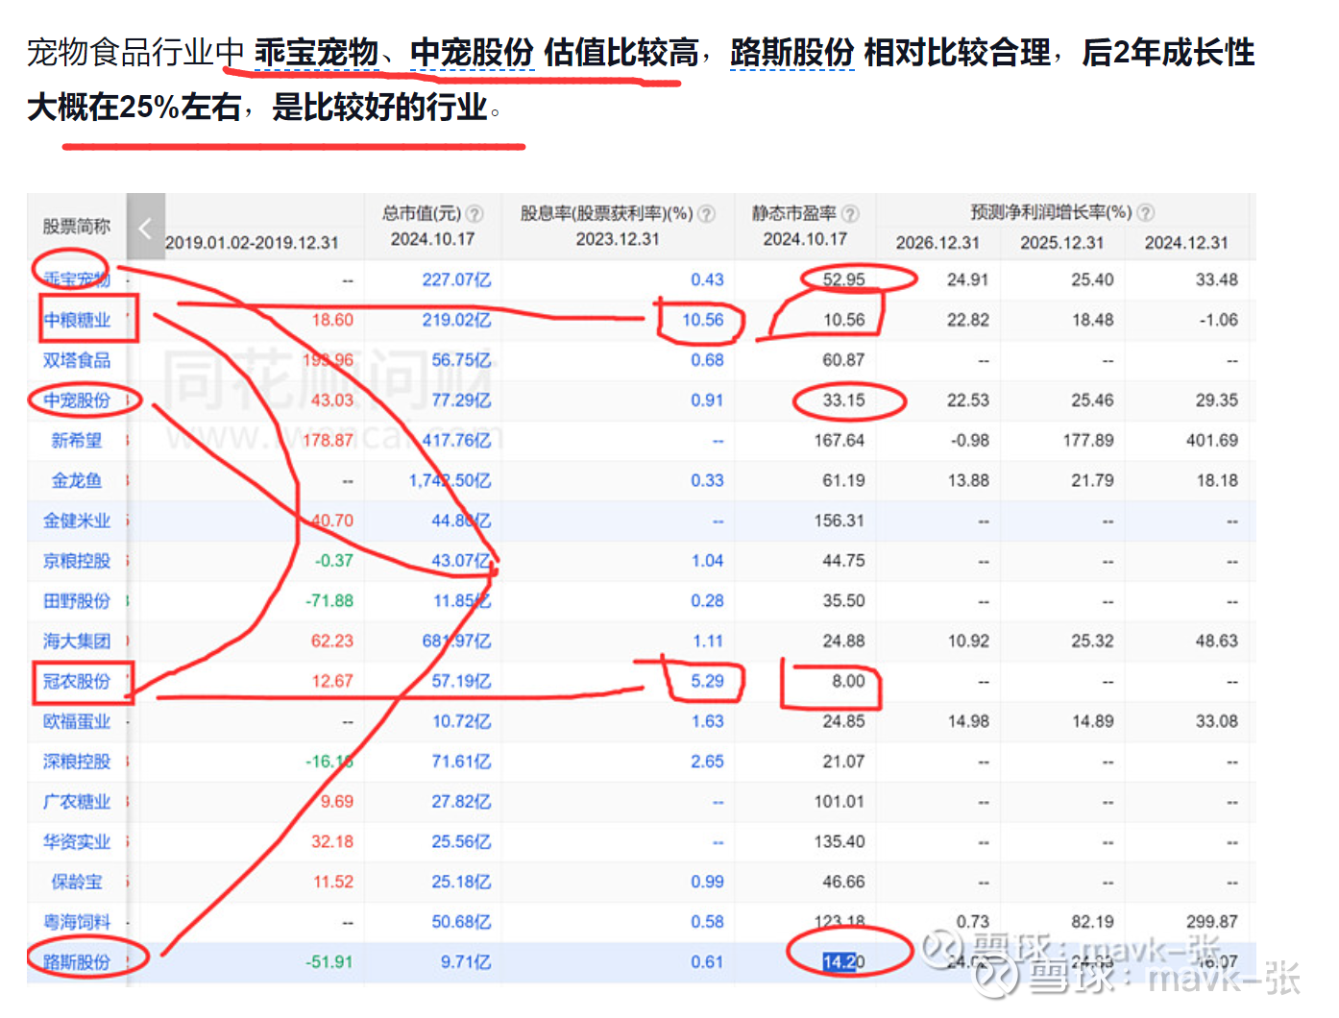The height and width of the screenshot is (1018, 1339).
Task: Click market cap value 219.02亿
Action: 456,320
